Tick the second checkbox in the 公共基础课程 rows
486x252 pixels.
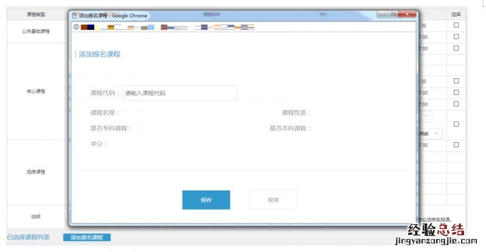coord(456,36)
